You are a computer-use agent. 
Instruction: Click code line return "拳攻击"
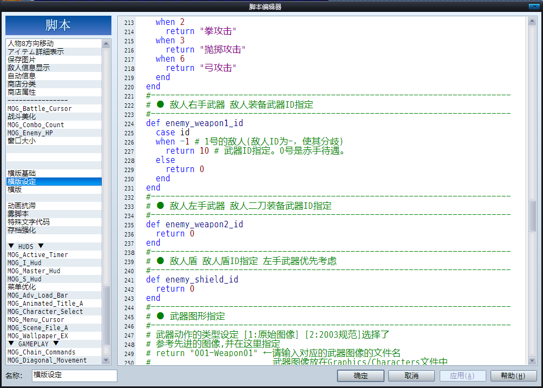click(201, 31)
